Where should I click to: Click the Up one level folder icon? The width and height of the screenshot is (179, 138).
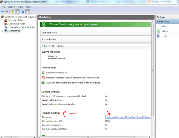tap(13, 12)
